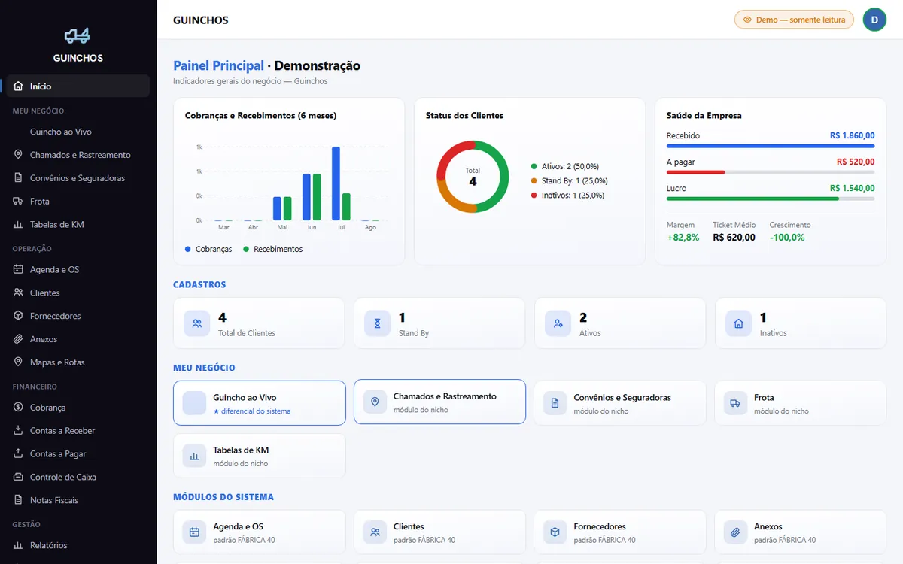Click the download icon beside Contas a Receber
Screen dimensions: 903x564
click(x=18, y=431)
